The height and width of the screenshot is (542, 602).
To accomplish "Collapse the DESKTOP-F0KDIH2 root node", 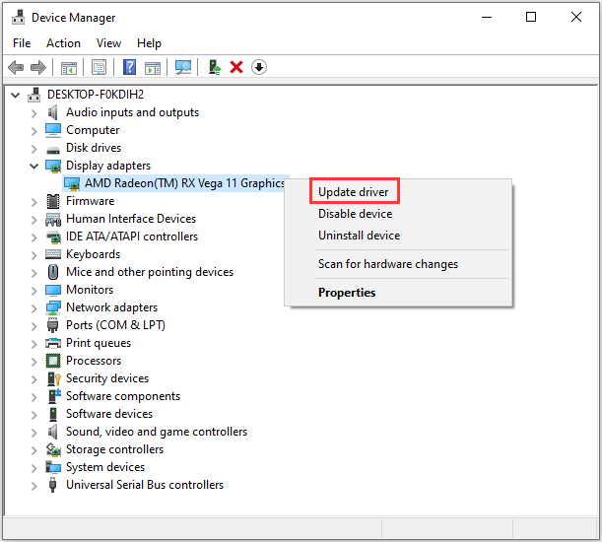I will coord(16,95).
